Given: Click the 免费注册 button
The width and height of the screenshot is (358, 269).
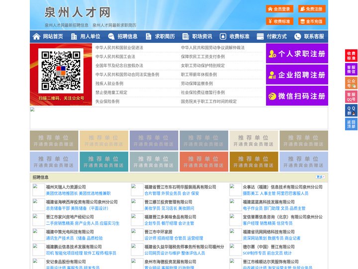Looking at the screenshot, I should pos(312,9).
